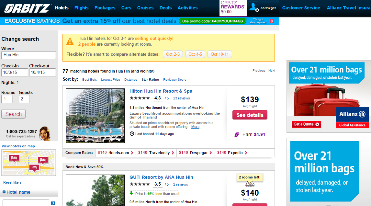The width and height of the screenshot is (371, 206).
Task: Click the Search button
Action: click(x=14, y=114)
